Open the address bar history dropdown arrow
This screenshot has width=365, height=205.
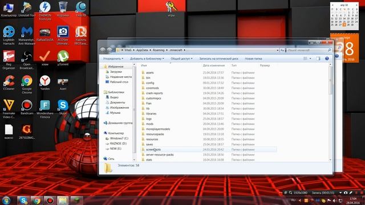tap(278, 50)
